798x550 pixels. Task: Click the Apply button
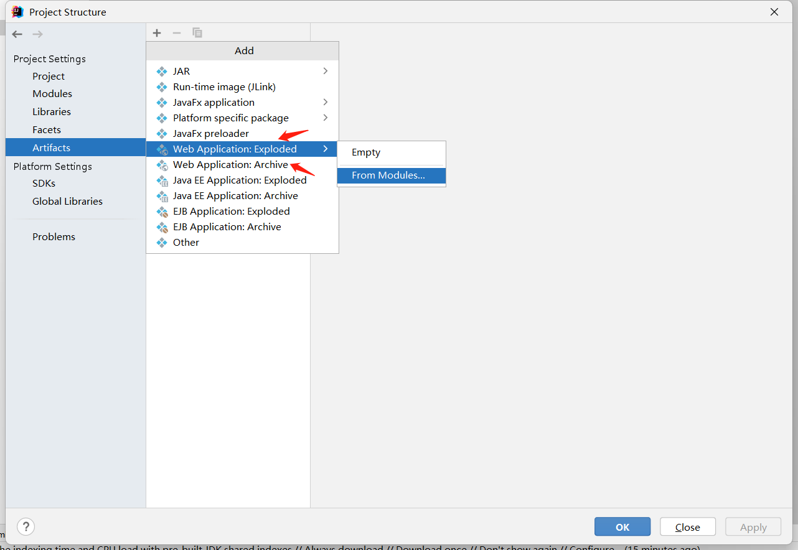click(753, 527)
